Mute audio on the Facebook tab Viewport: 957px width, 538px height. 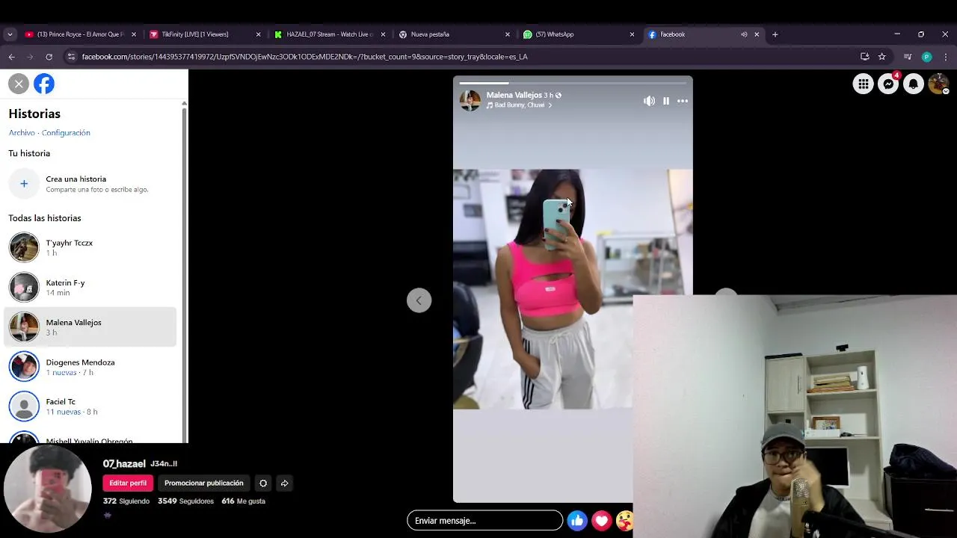point(744,34)
